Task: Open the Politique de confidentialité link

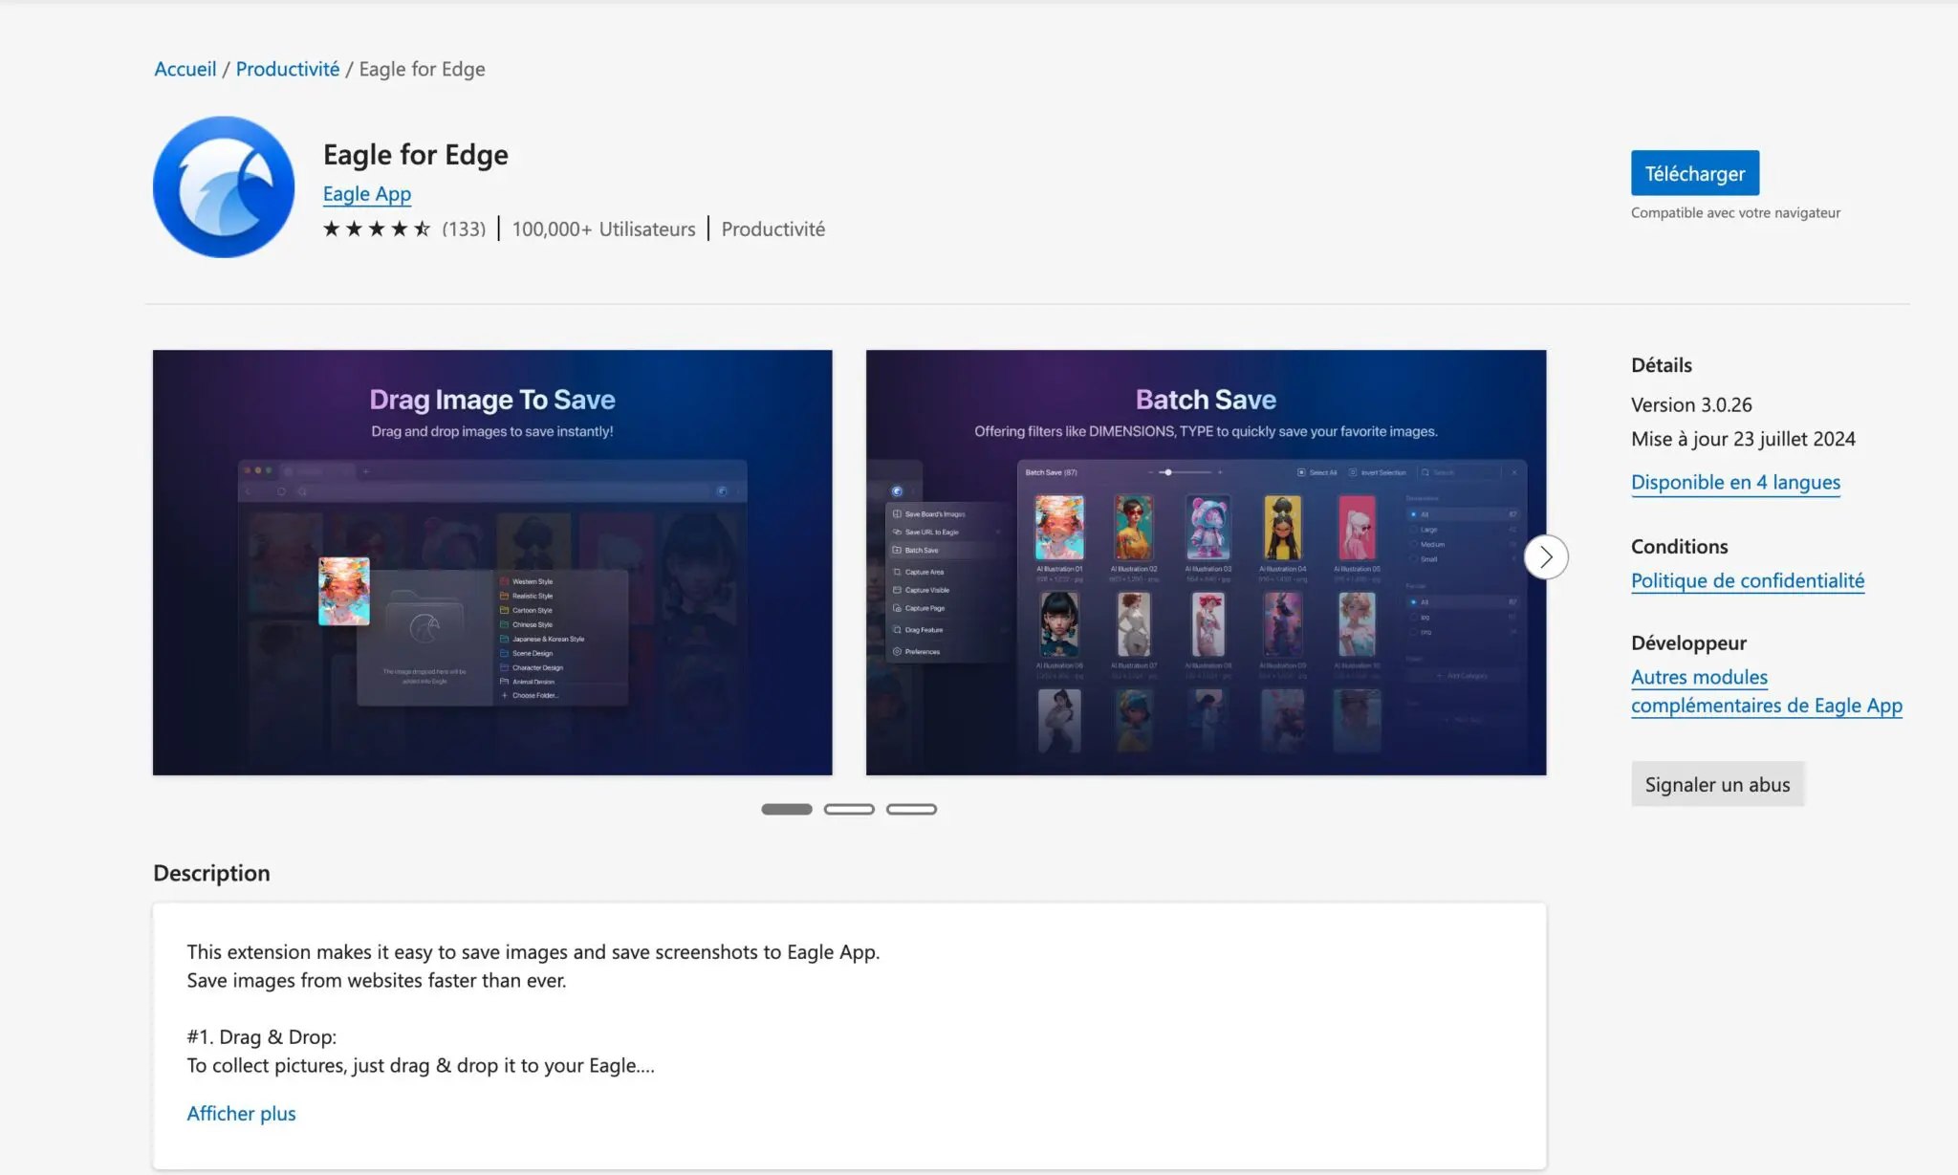Action: coord(1747,580)
